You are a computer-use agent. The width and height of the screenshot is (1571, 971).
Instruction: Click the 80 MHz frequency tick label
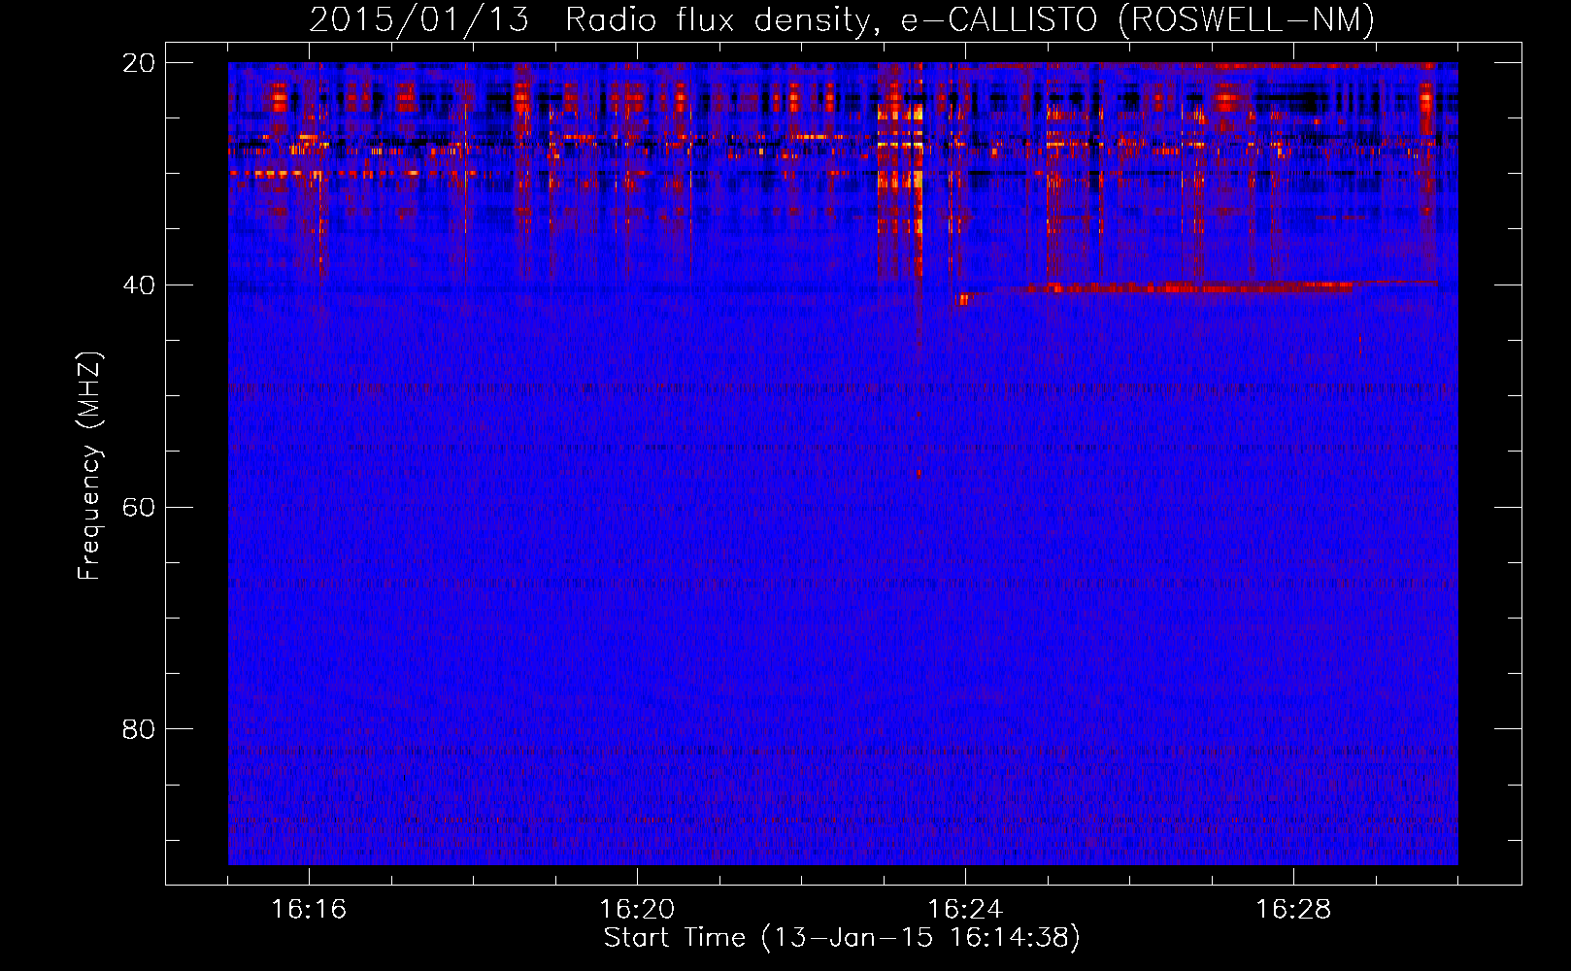pyautogui.click(x=138, y=729)
